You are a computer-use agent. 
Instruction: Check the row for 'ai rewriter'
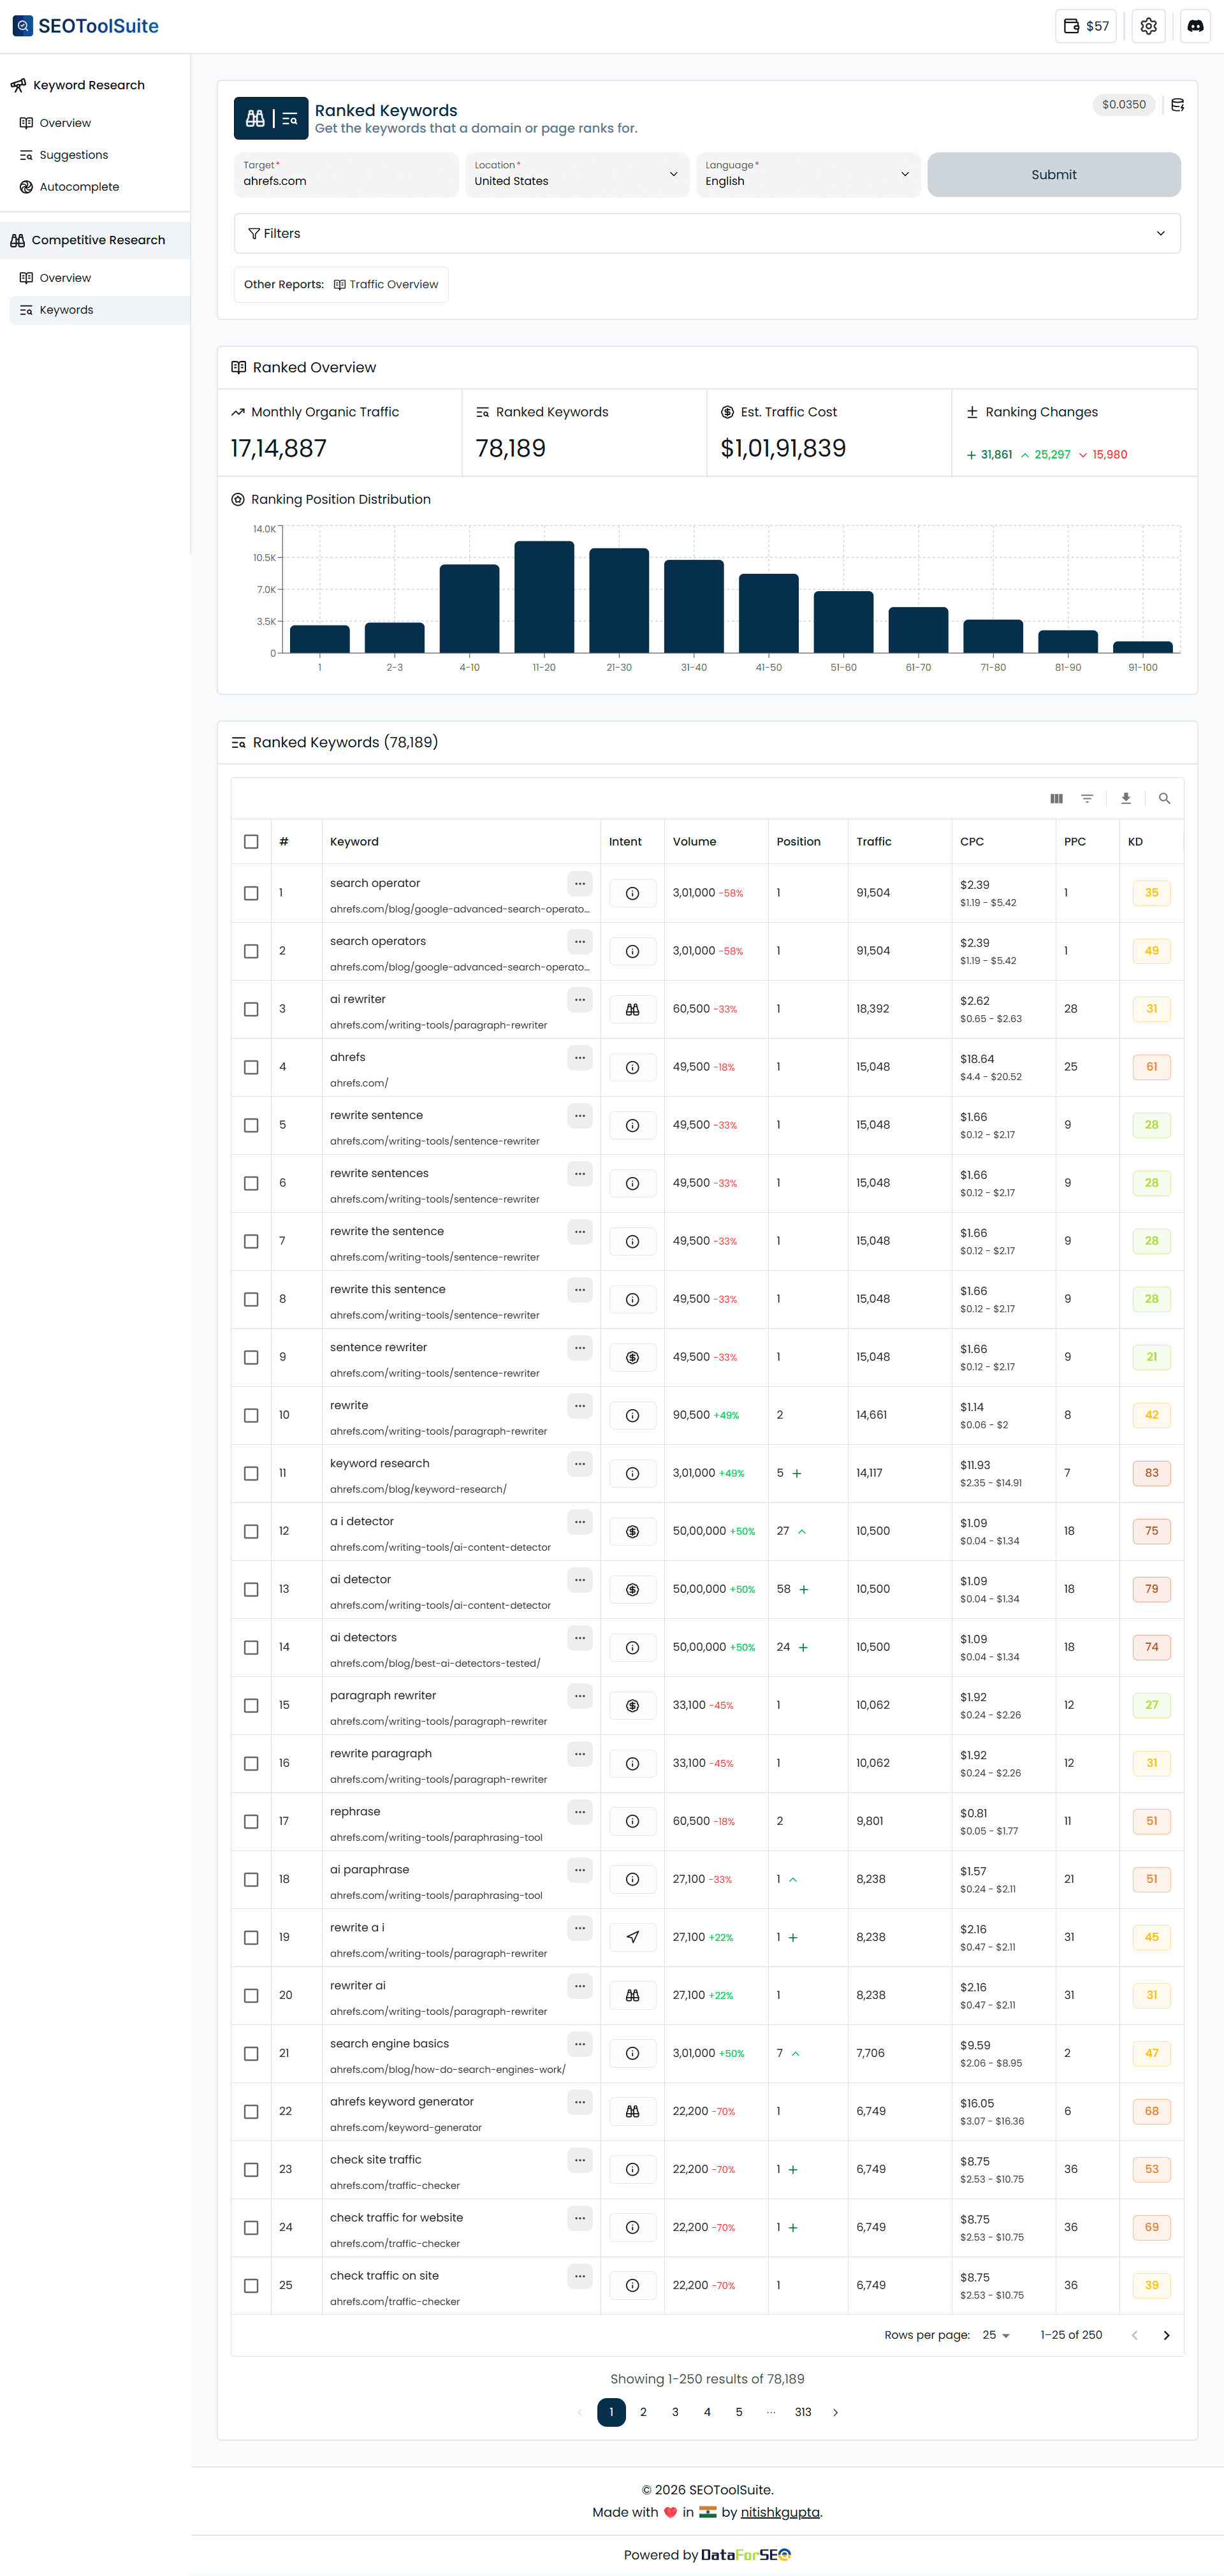click(x=251, y=1009)
